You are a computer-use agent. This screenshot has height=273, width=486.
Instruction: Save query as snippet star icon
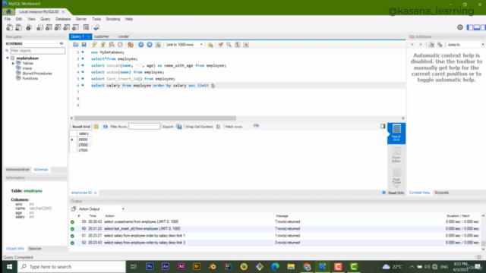(x=210, y=45)
